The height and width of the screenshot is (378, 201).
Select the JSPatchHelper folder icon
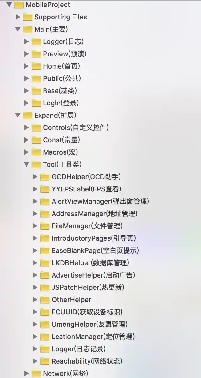click(x=45, y=287)
